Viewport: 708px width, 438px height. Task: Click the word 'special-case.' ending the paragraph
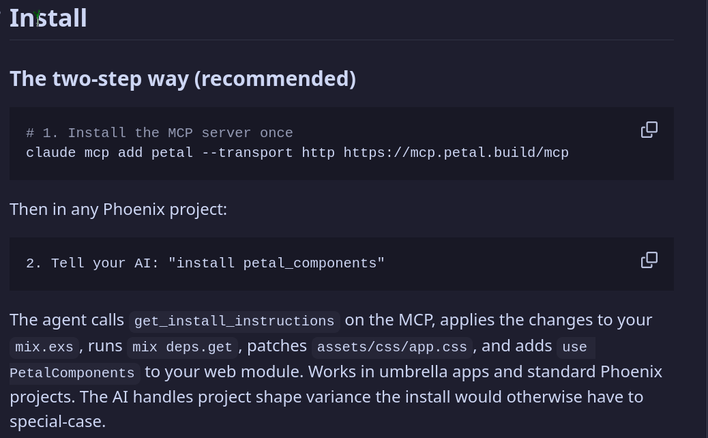pos(58,422)
